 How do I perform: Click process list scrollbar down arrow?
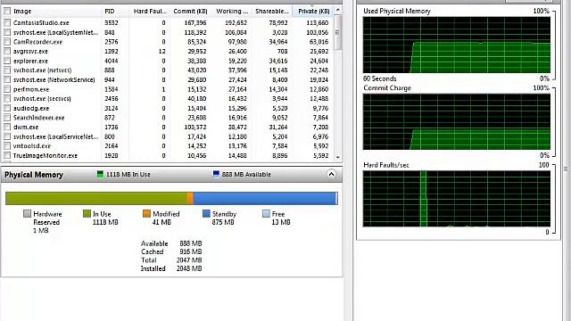338,157
